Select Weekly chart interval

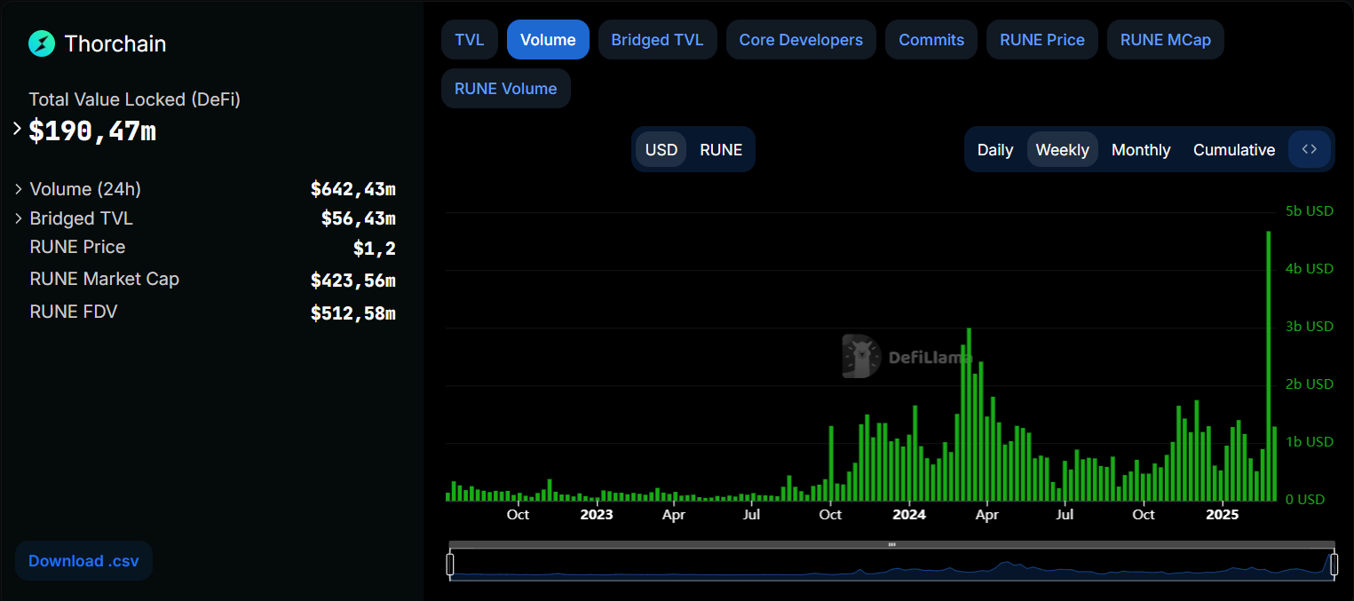[x=1063, y=149]
